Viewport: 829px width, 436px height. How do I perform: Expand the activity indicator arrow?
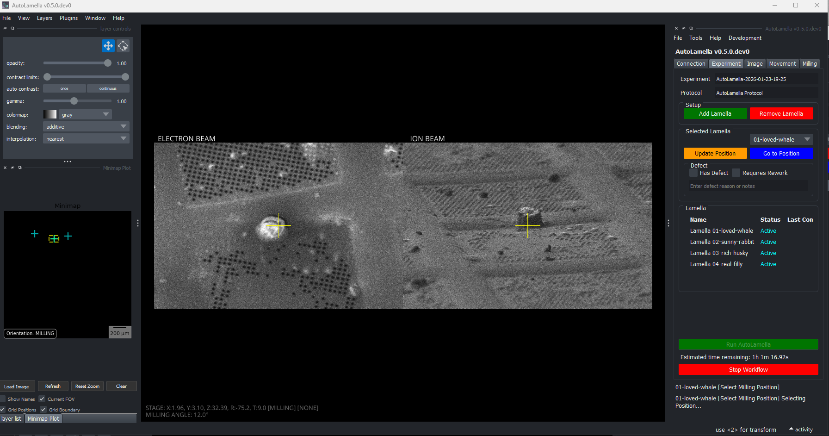791,429
